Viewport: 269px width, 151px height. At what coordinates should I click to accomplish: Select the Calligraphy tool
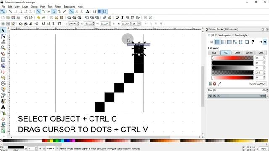[x=3, y=101]
